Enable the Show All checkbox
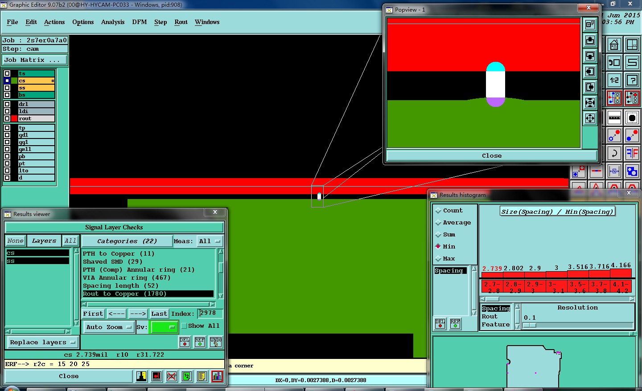This screenshot has height=391, width=642. [184, 326]
